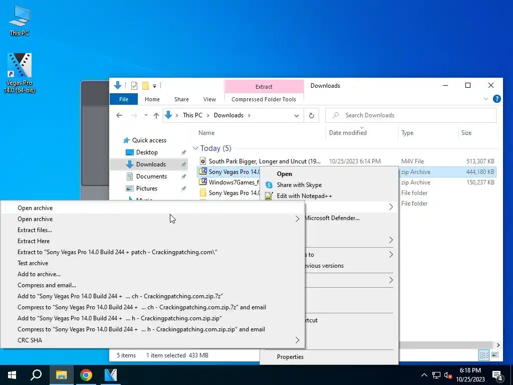Click File Explorer taskbar icon
The height and width of the screenshot is (385, 513).
[61, 375]
